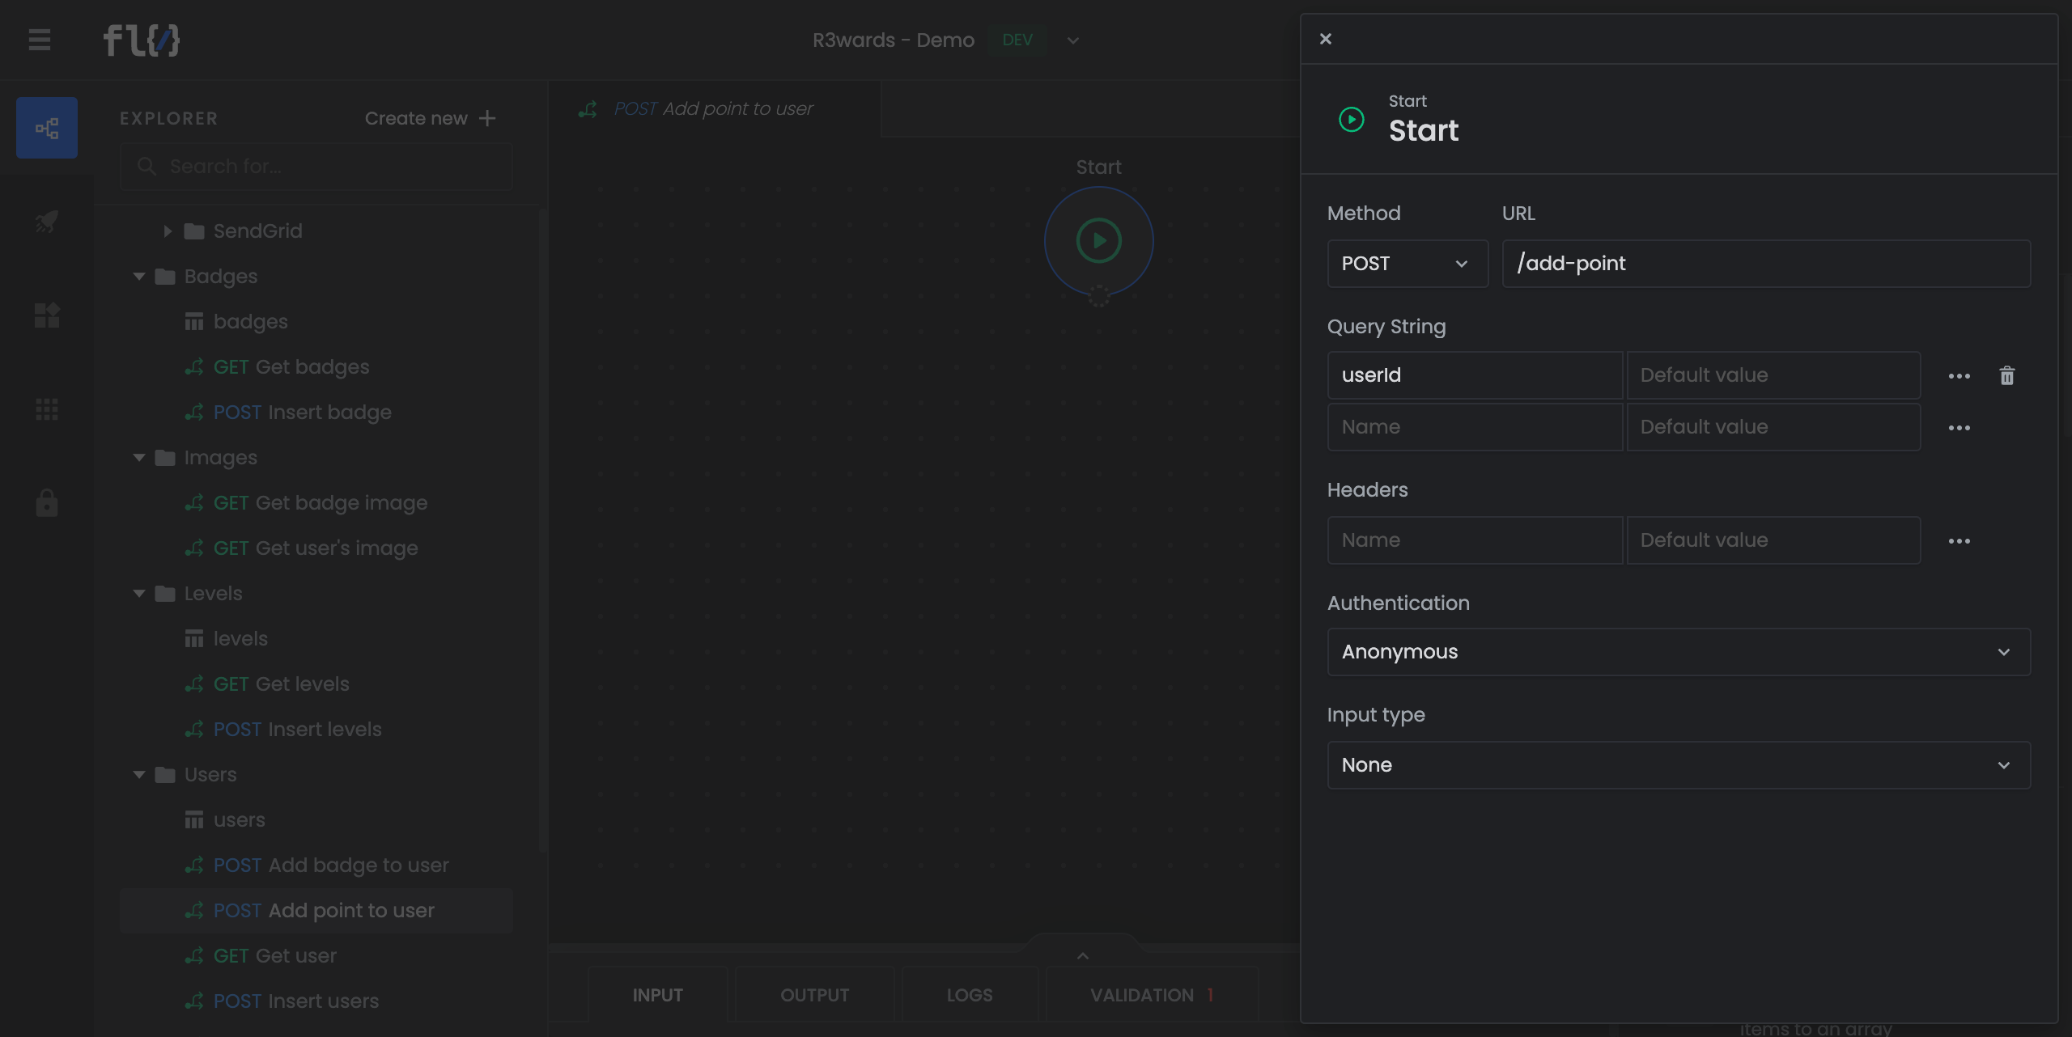
Task: Switch to the VALIDATION tab
Action: click(1152, 995)
